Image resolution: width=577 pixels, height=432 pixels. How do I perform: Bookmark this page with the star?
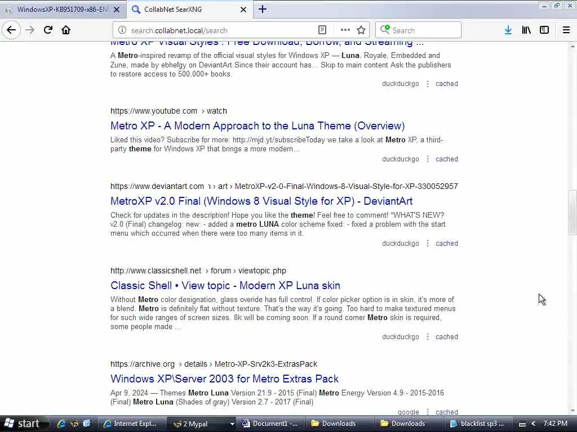click(361, 30)
